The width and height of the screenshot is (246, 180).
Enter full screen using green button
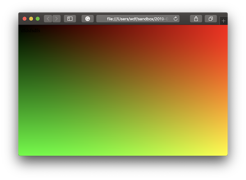[x=38, y=19]
